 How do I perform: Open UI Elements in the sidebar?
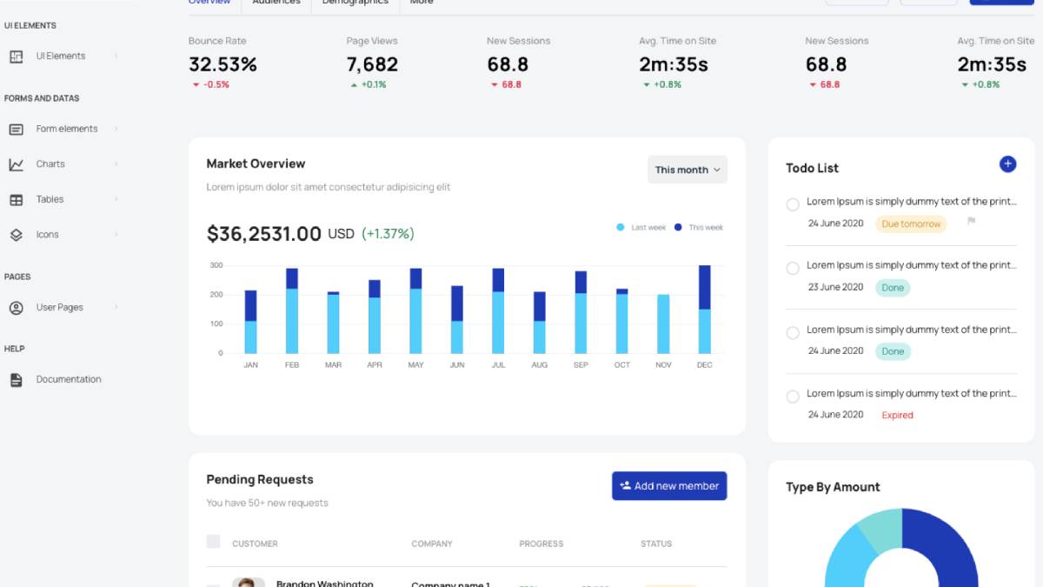point(61,57)
